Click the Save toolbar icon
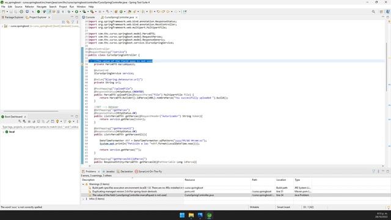Viewport: 391px width, 220px height. pyautogui.click(x=11, y=12)
